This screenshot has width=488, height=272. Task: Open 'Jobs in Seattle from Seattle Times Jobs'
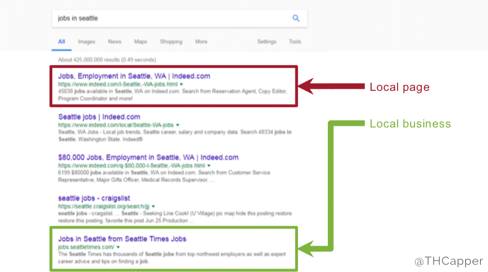pyautogui.click(x=122, y=239)
